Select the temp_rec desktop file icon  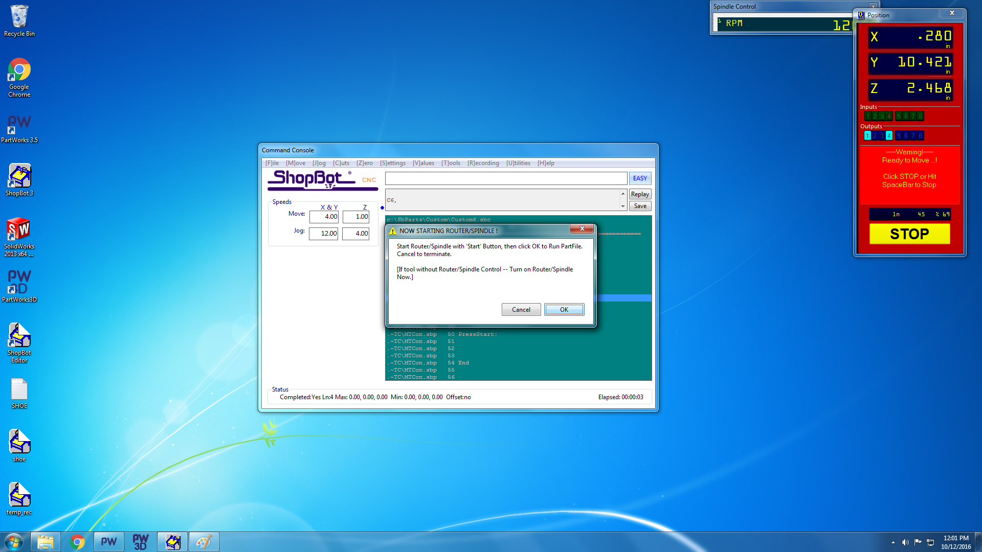pyautogui.click(x=19, y=499)
